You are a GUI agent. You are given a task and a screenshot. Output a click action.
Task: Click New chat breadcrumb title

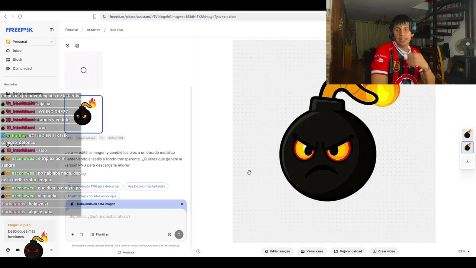tap(116, 30)
